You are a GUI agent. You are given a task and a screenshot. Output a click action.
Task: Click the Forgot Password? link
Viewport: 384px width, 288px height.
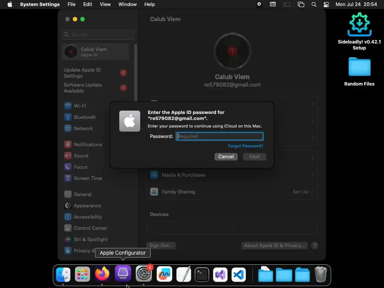[246, 146]
